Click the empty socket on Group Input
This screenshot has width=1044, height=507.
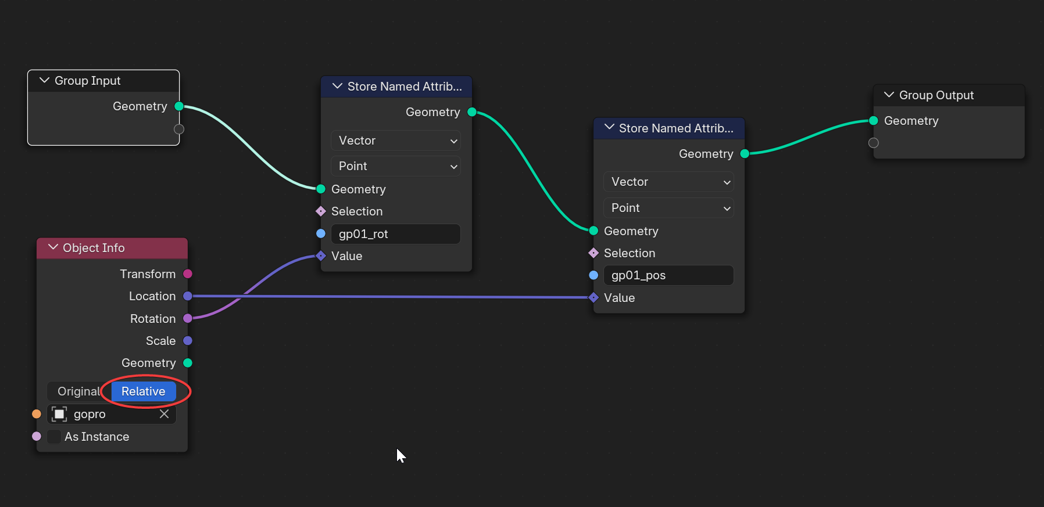click(x=179, y=129)
